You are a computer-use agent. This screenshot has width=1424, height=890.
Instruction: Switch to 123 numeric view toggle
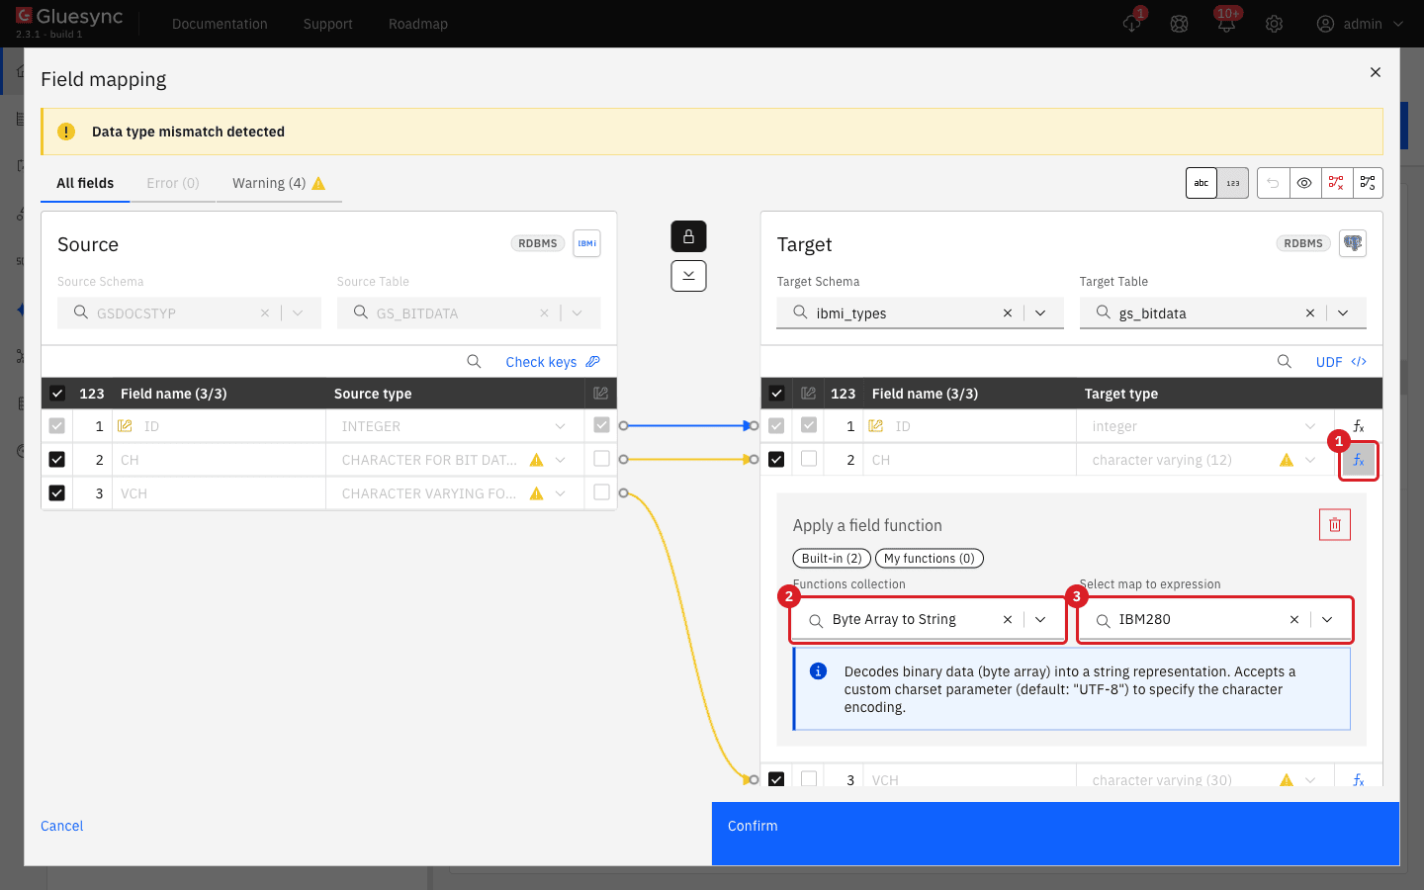[x=1233, y=183]
